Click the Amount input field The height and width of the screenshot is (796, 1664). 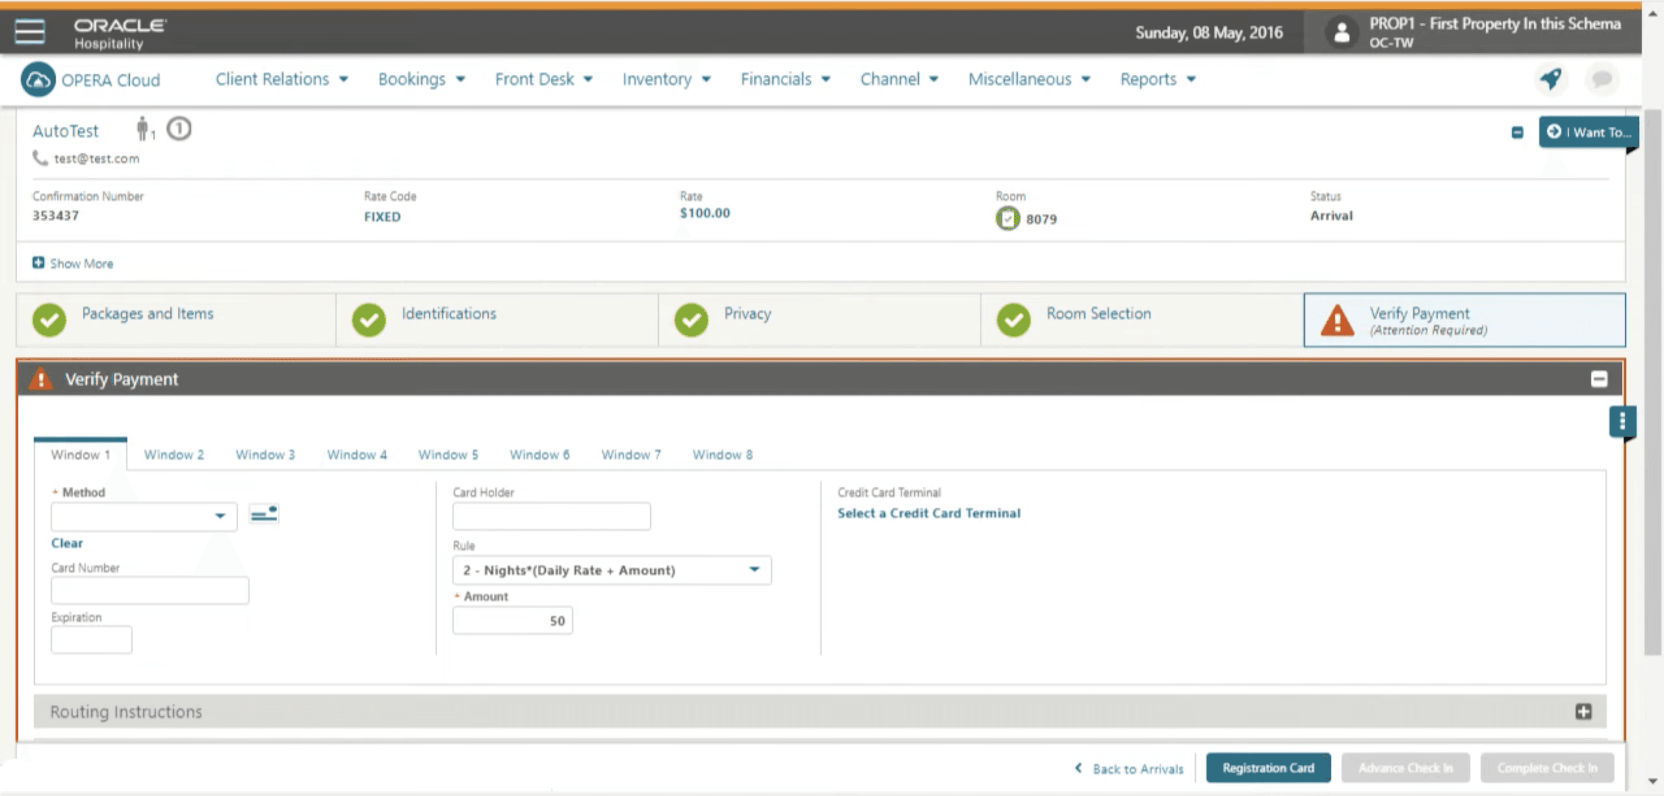click(x=512, y=620)
